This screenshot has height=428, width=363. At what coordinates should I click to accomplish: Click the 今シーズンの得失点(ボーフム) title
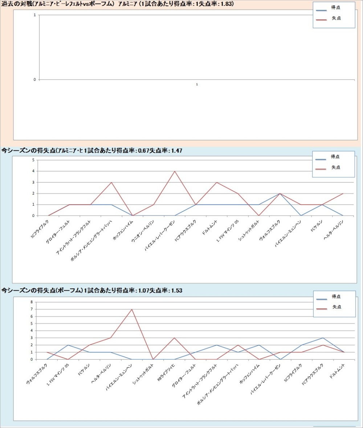tap(91, 290)
